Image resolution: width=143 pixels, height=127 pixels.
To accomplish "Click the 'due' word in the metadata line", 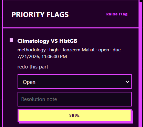I will pyautogui.click(x=116, y=50).
